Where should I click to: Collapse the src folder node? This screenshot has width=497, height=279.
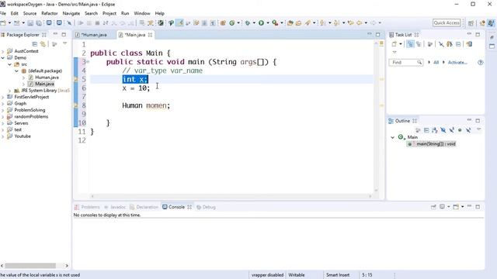point(9,64)
